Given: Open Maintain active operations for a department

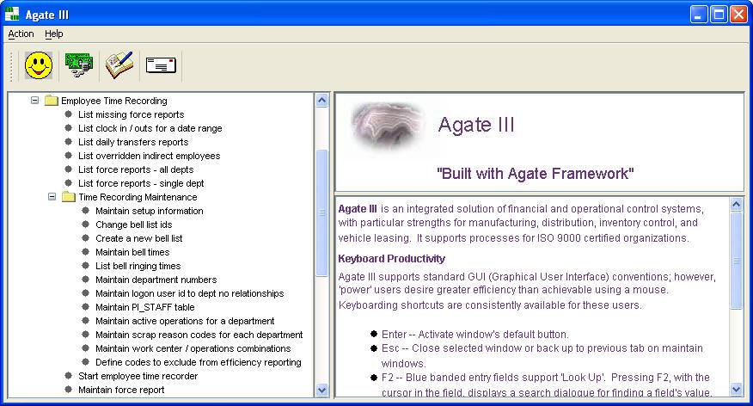Looking at the screenshot, I should (185, 321).
